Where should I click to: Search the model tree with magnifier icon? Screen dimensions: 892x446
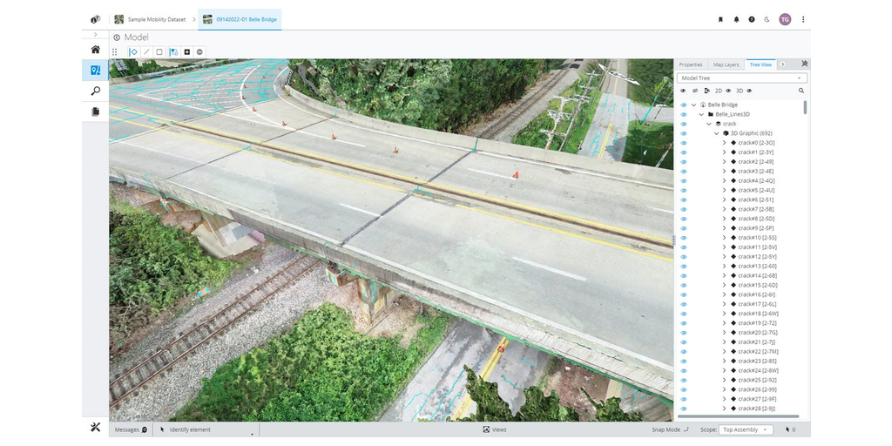[801, 91]
